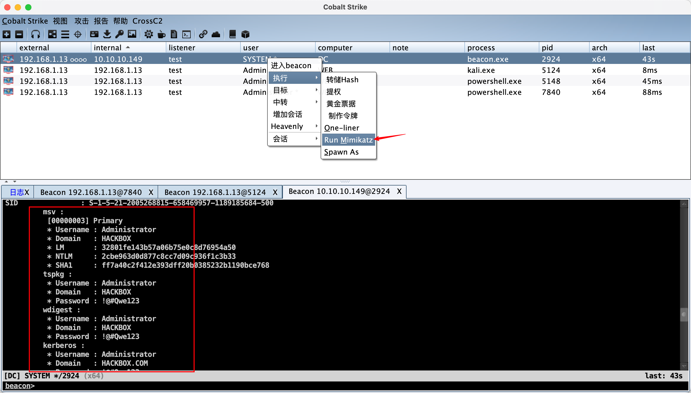Choose 提权 from submenu

(x=348, y=92)
